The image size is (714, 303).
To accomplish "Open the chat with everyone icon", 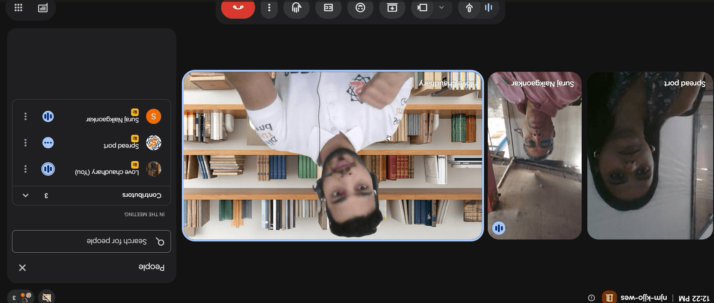I will pyautogui.click(x=43, y=8).
